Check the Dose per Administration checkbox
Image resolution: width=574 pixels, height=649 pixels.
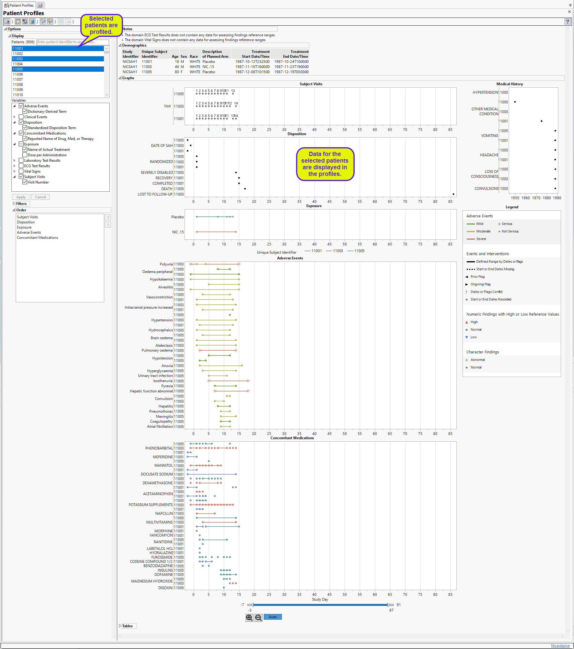click(25, 155)
